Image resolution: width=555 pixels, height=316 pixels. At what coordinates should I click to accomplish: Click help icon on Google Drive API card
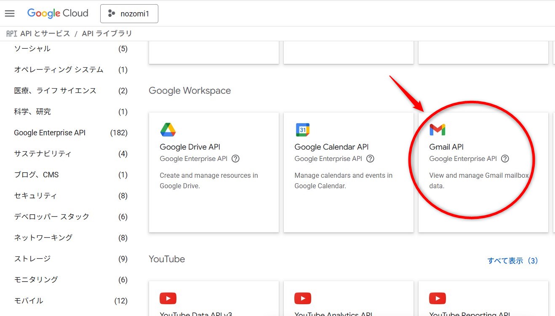pos(236,159)
